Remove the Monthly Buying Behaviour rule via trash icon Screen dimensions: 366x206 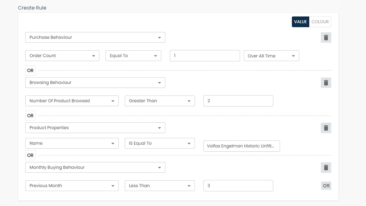(x=326, y=168)
